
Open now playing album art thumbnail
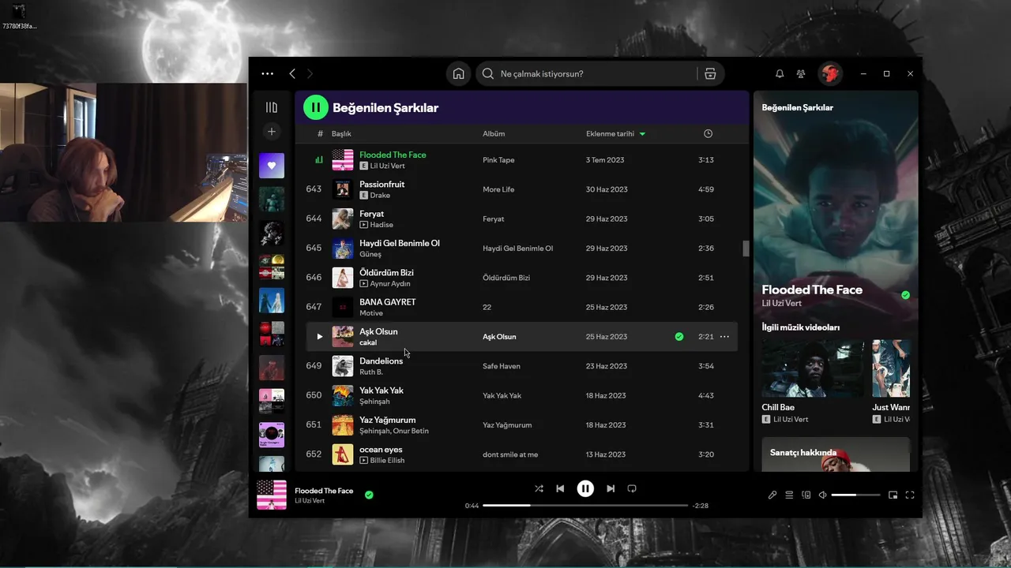[272, 495]
